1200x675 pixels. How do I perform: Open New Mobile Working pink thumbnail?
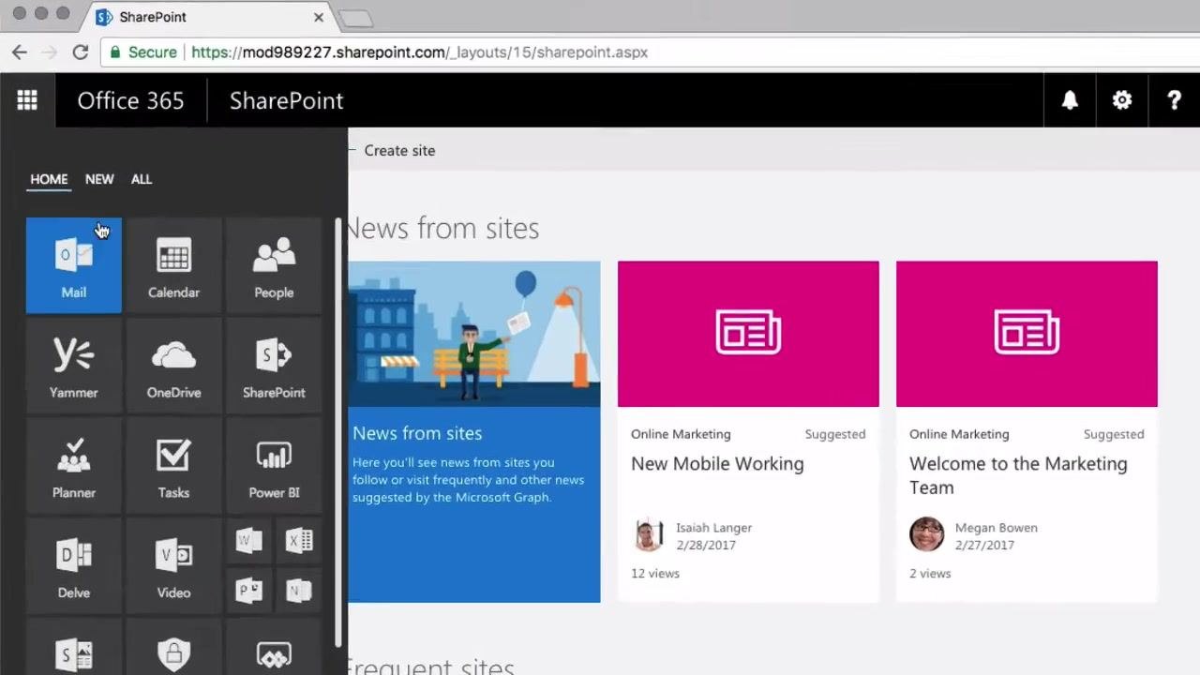[x=748, y=334]
